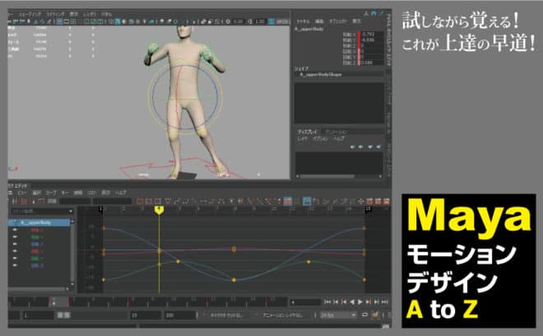Go to start of playback range
543x336 pixels.
327,302
